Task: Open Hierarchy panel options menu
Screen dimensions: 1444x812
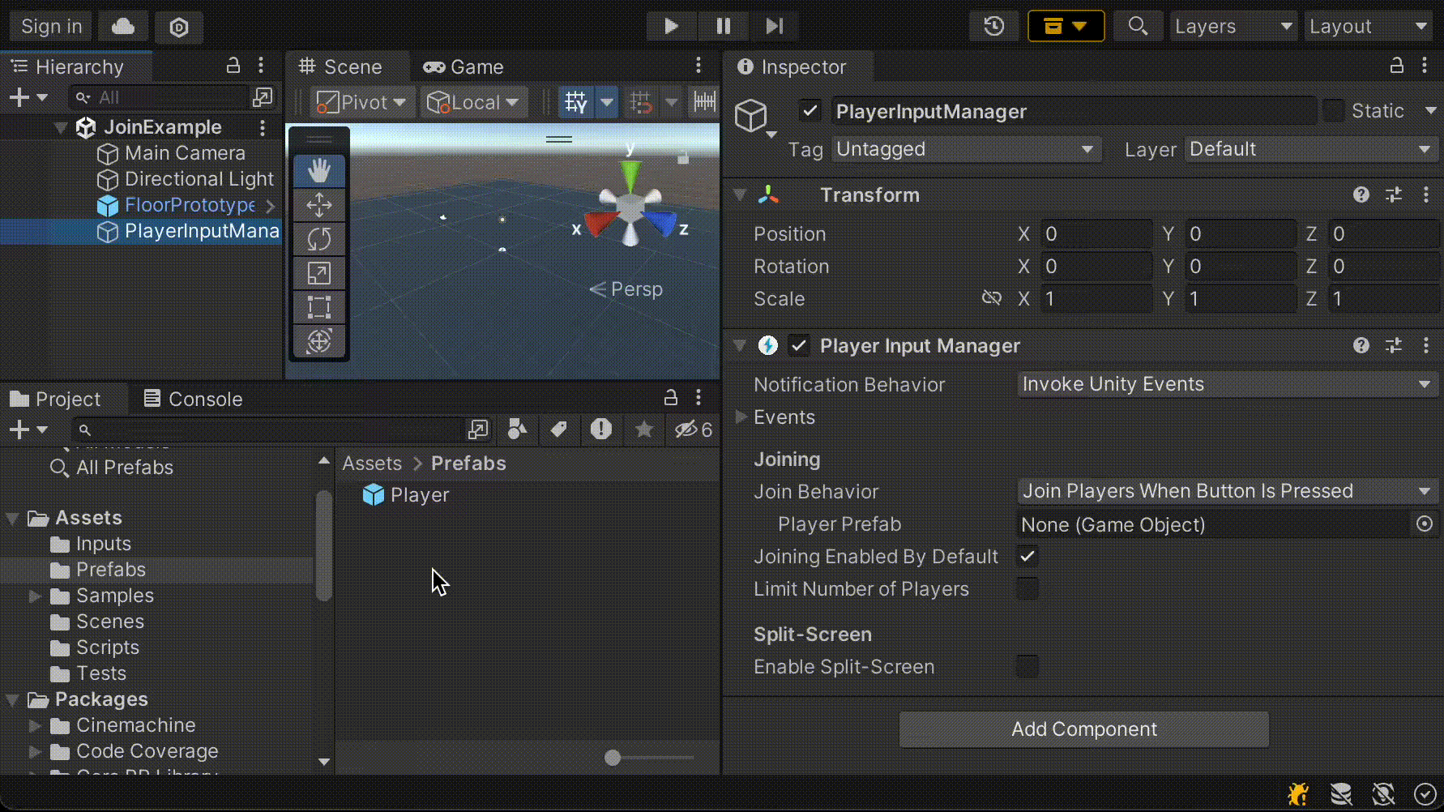Action: pyautogui.click(x=261, y=66)
